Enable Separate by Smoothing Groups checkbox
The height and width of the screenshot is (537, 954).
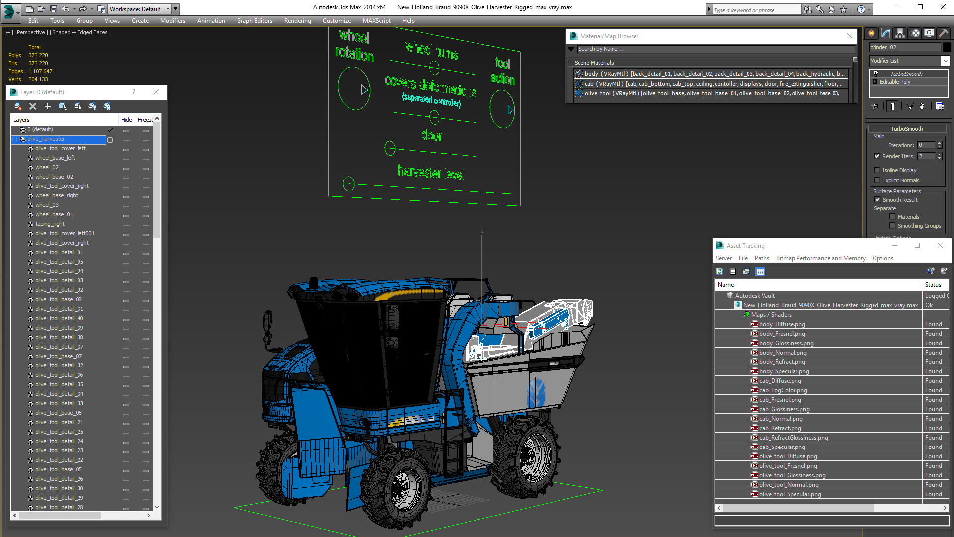(892, 226)
